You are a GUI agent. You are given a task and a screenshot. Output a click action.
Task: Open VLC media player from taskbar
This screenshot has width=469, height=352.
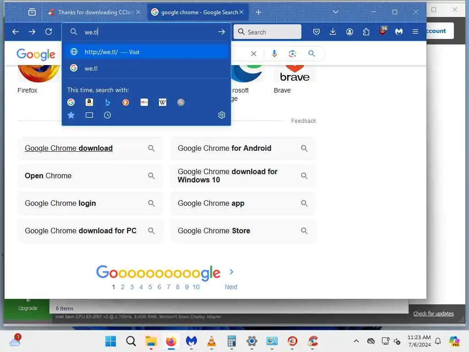pyautogui.click(x=212, y=341)
